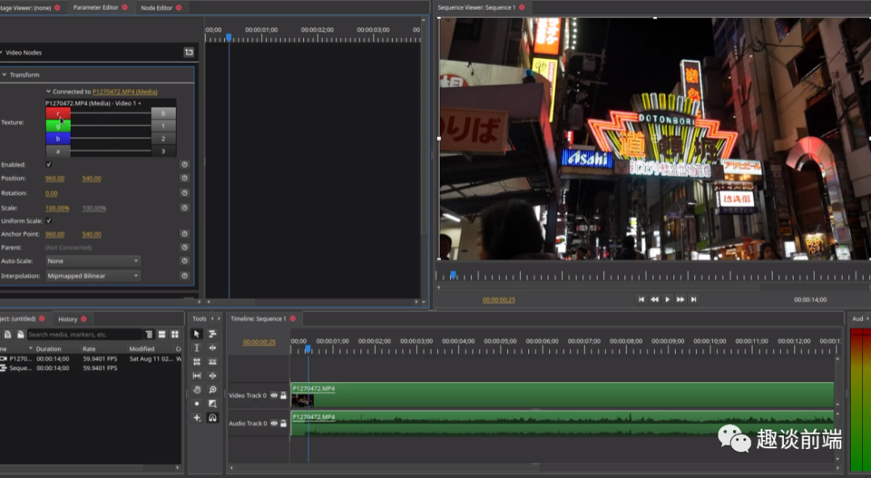Click the blue 'b' texture channel swatch

[x=58, y=138]
